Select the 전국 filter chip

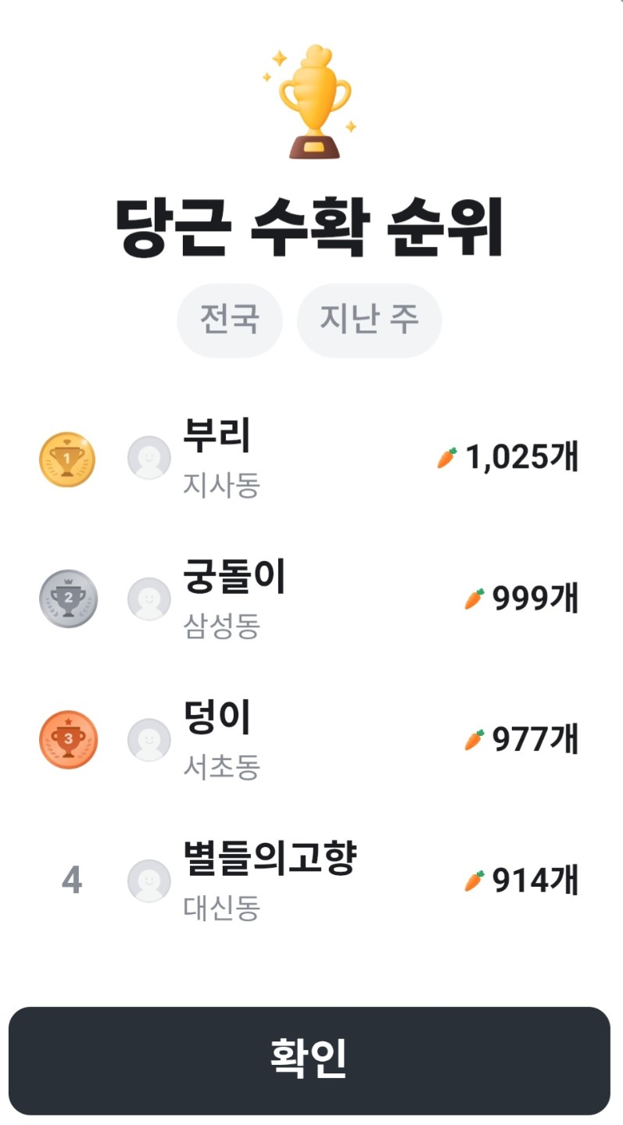tap(229, 320)
